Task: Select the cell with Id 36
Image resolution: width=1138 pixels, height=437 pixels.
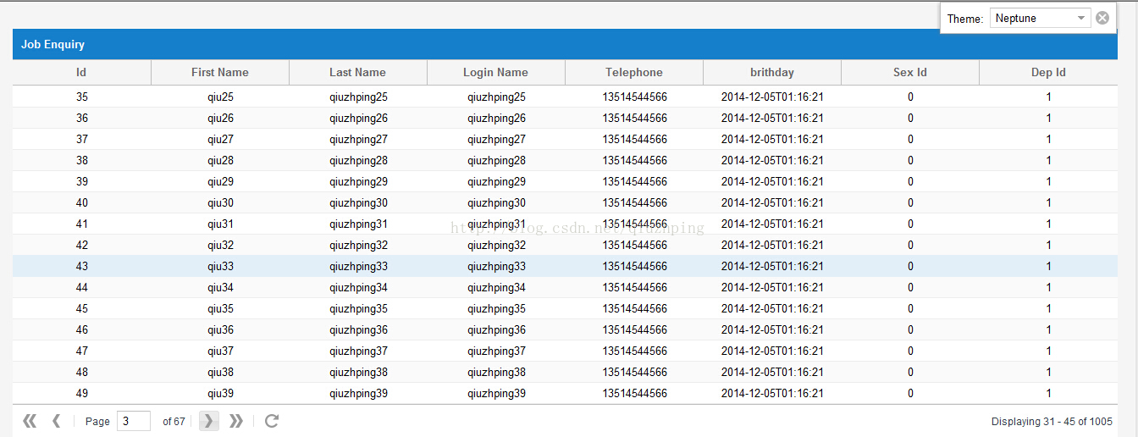Action: click(81, 118)
